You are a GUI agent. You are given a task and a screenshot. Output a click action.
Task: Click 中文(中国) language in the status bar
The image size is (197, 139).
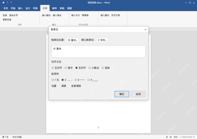(17, 137)
